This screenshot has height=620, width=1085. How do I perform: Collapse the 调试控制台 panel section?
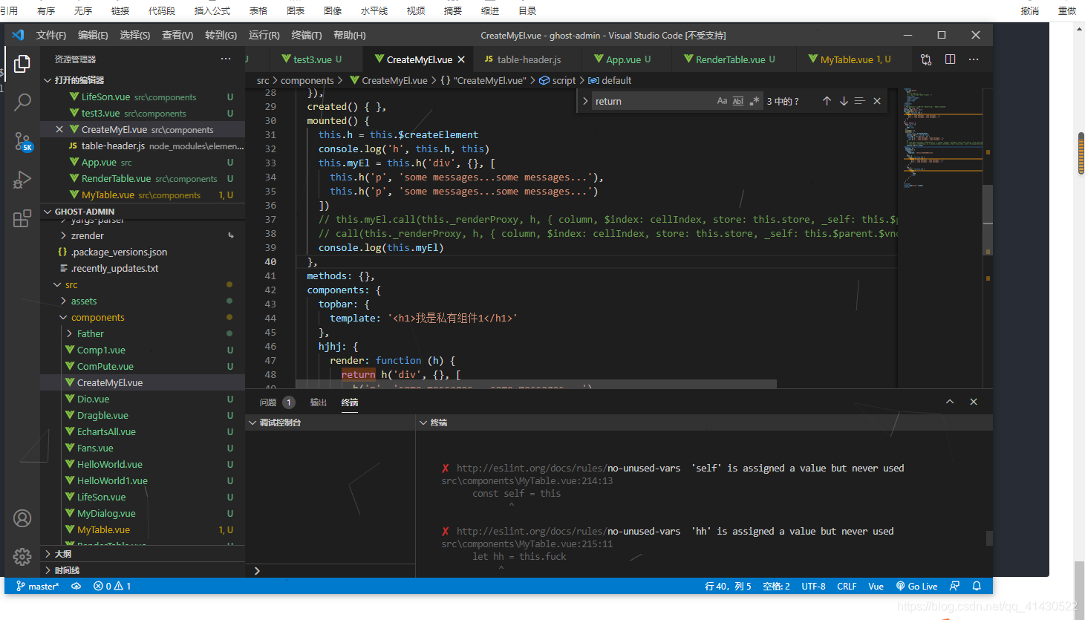click(330, 422)
